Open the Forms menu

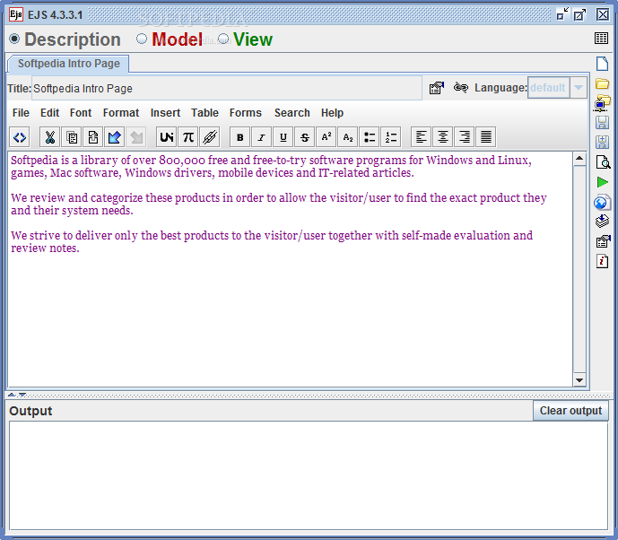click(246, 113)
